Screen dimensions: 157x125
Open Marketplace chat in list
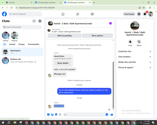pyautogui.click(x=22, y=52)
